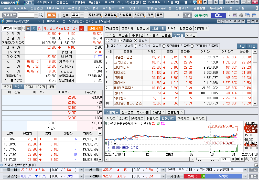
Task: Click the chart auto-zoom A magnifier icon
Action: pyautogui.click(x=256, y=159)
